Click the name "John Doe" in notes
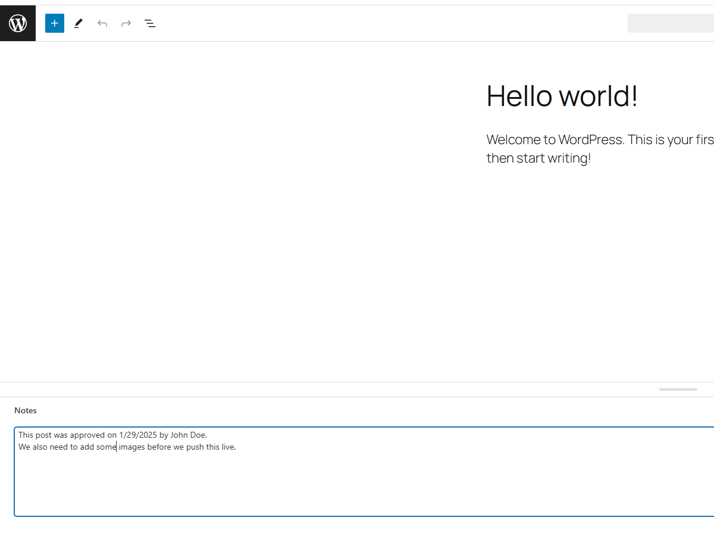The image size is (714, 536). [188, 435]
